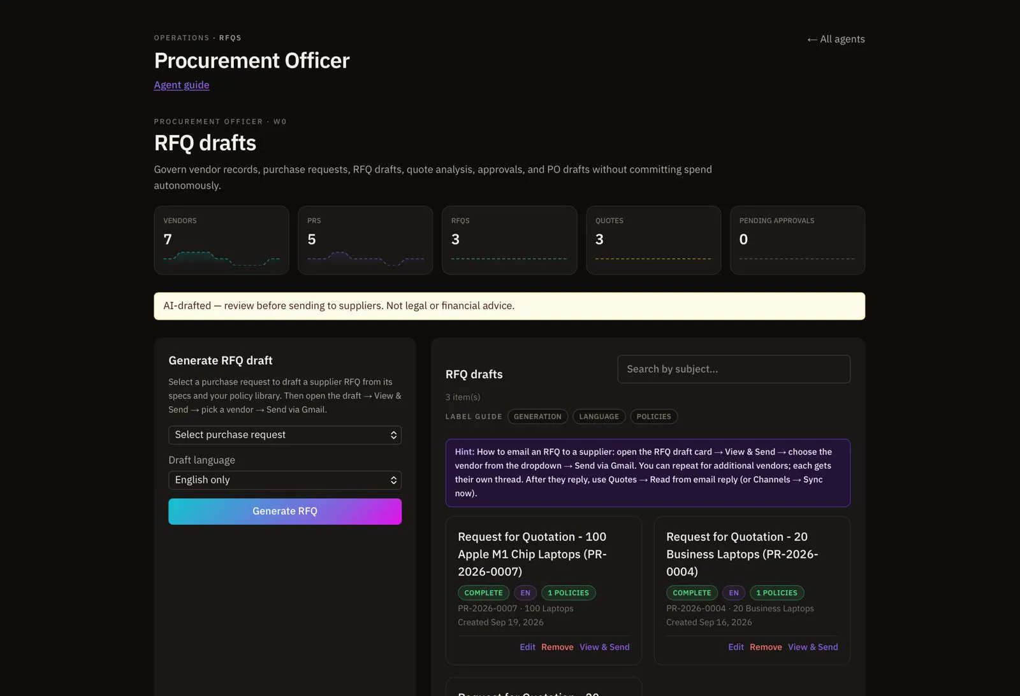Viewport: 1020px width, 696px height.
Task: Click the Generate RFQ button
Action: (x=285, y=511)
